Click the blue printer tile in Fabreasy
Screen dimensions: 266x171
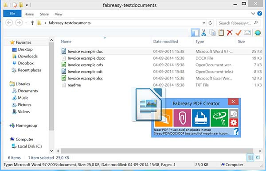[201, 118]
